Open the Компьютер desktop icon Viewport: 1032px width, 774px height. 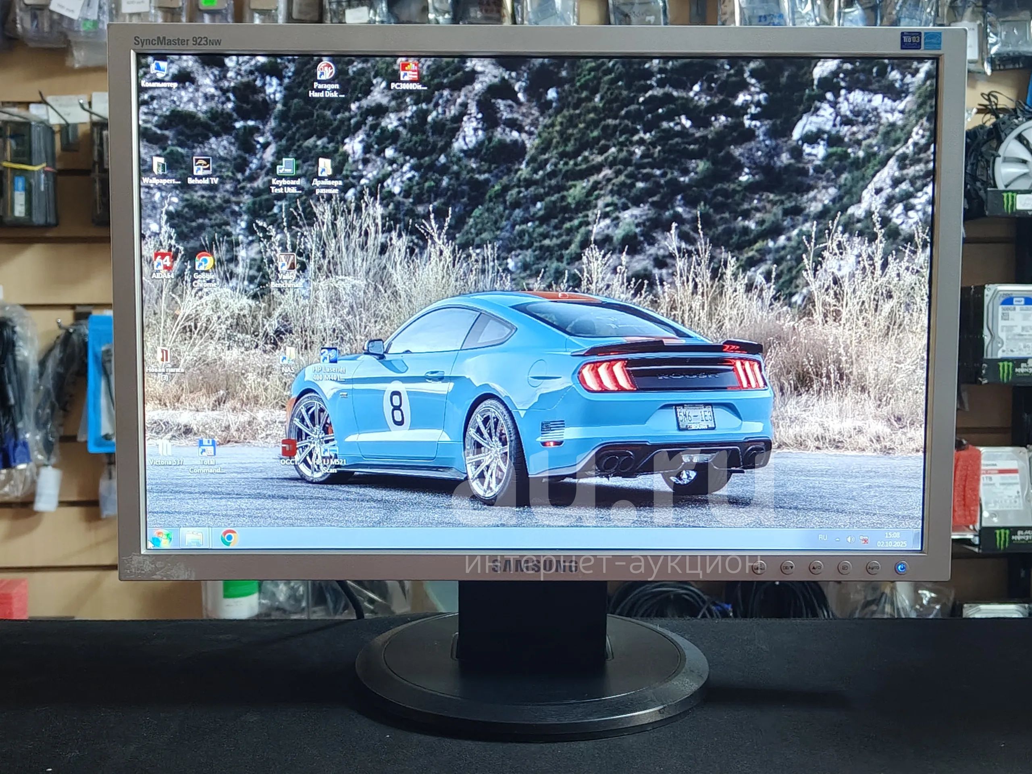158,70
